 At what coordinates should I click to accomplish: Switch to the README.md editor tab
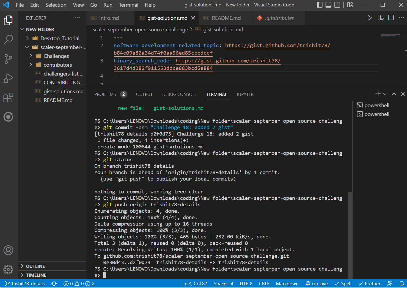coord(226,18)
